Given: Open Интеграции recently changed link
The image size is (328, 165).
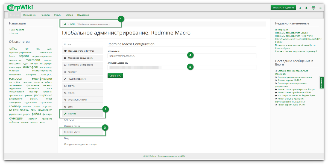Looking at the screenshot, I should [281, 30].
